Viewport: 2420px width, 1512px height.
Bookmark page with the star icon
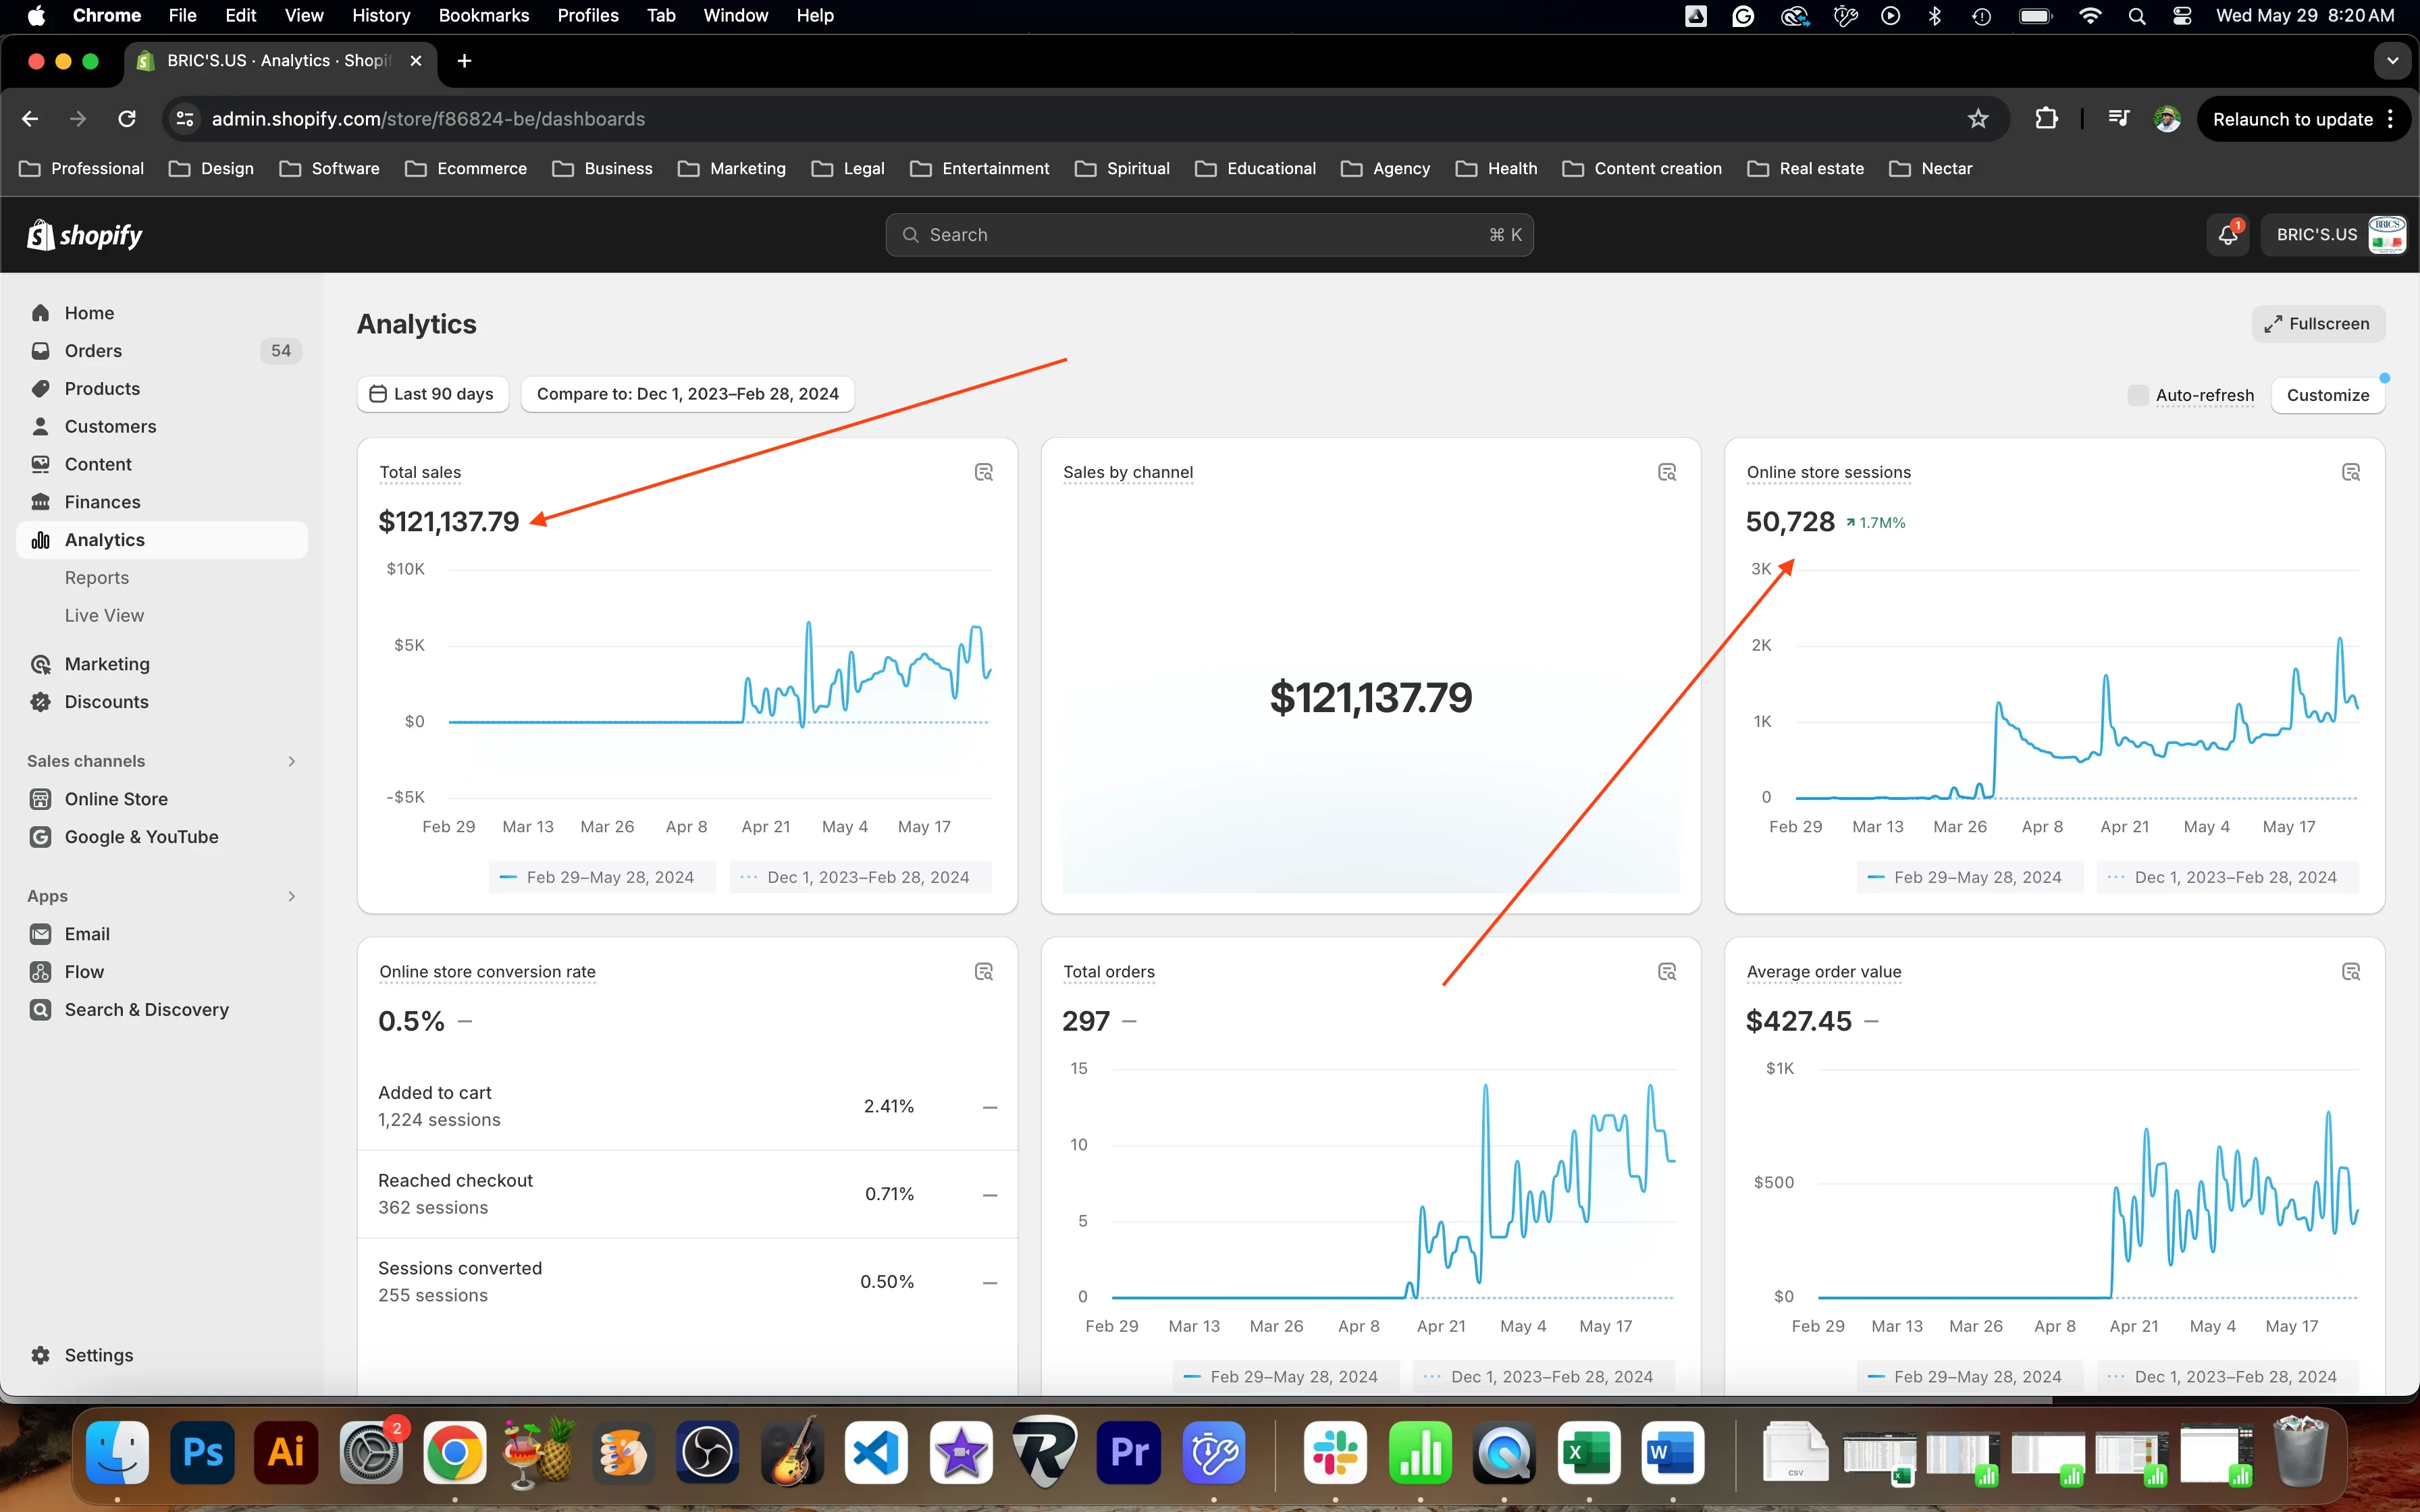tap(1977, 119)
